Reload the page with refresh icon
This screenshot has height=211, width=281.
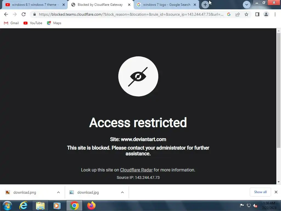click(24, 14)
